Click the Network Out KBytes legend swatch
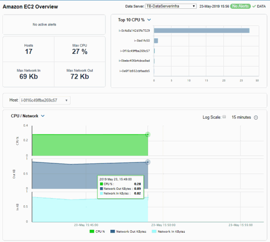 coord(113,232)
